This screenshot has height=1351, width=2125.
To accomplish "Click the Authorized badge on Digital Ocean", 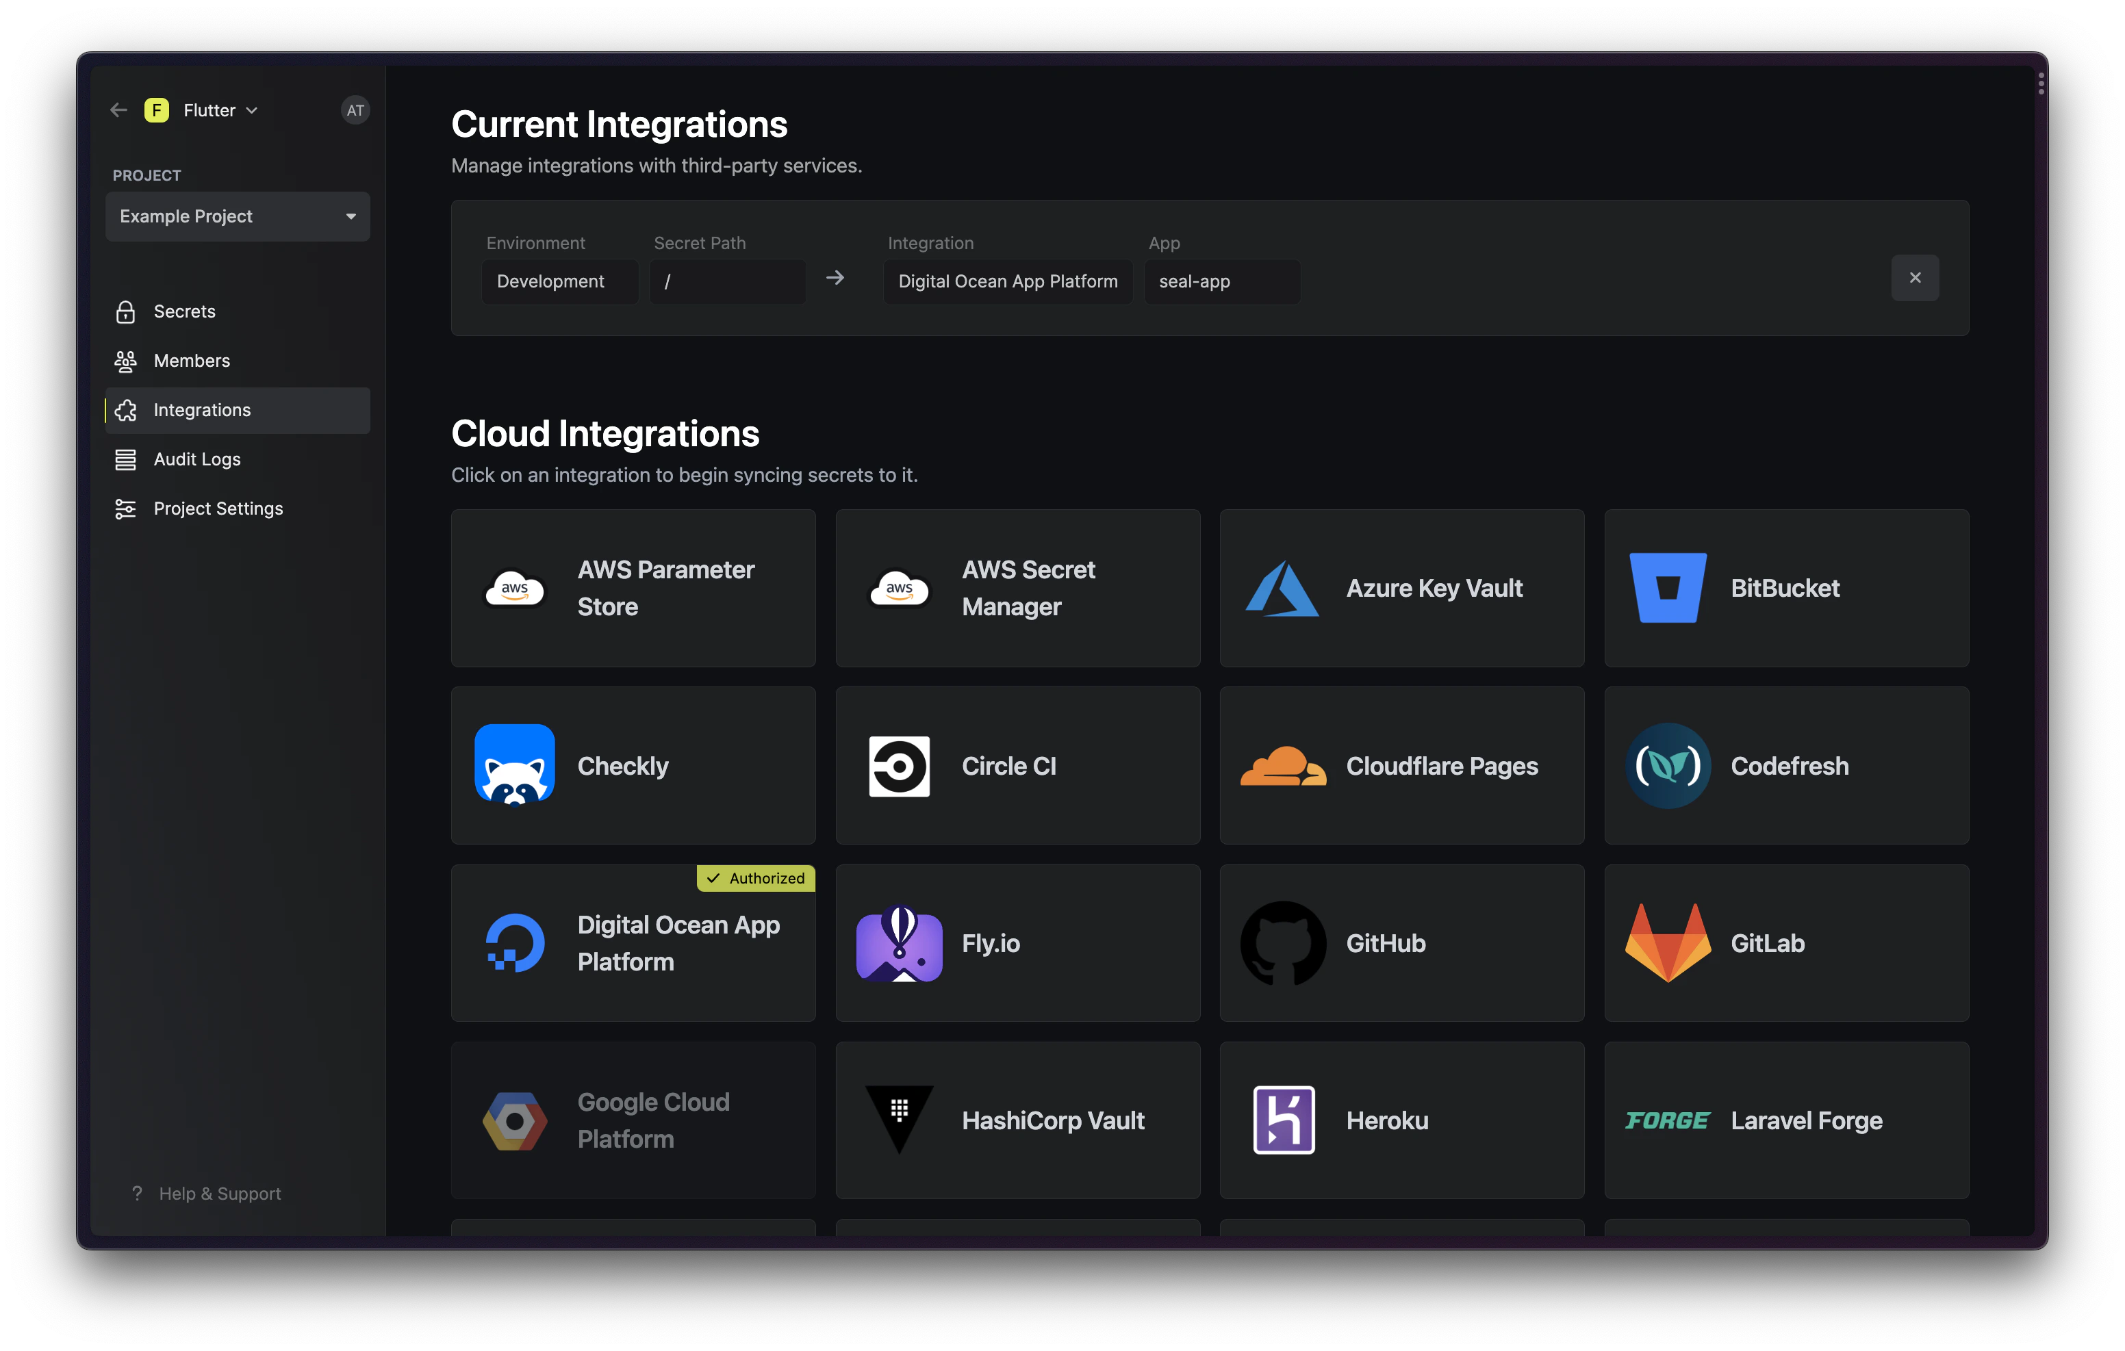I will [756, 879].
